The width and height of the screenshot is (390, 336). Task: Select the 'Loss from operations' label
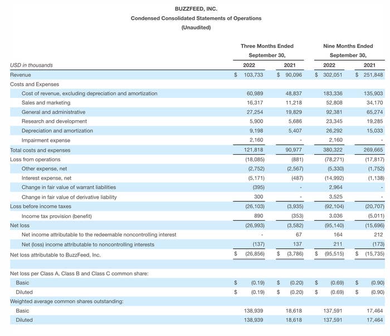(35, 160)
